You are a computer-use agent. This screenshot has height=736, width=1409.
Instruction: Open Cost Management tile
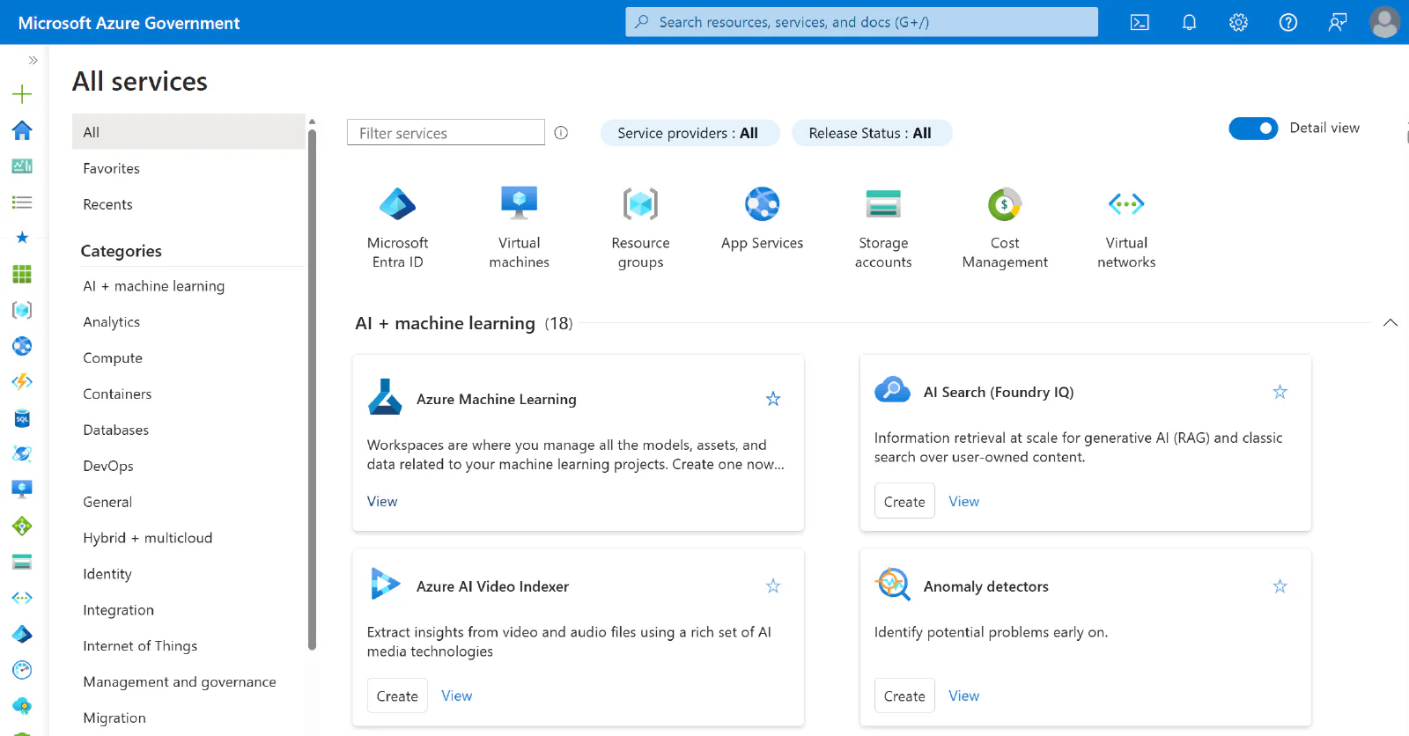1005,227
